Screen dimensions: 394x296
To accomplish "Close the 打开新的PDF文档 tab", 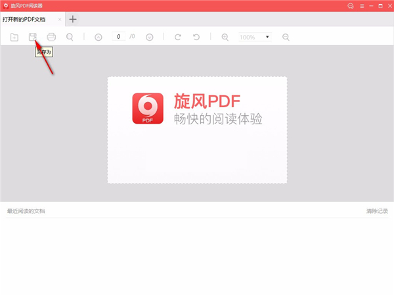I will point(60,19).
